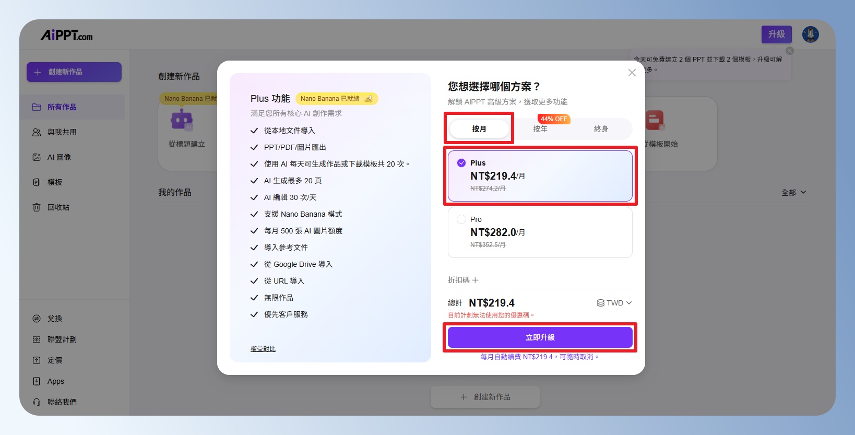Click the headset icon beside 聯絡我們
Screen dimensions: 855x435
point(37,402)
